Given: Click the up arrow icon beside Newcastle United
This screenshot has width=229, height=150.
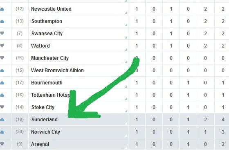Looking at the screenshot, I should click(x=2, y=9).
